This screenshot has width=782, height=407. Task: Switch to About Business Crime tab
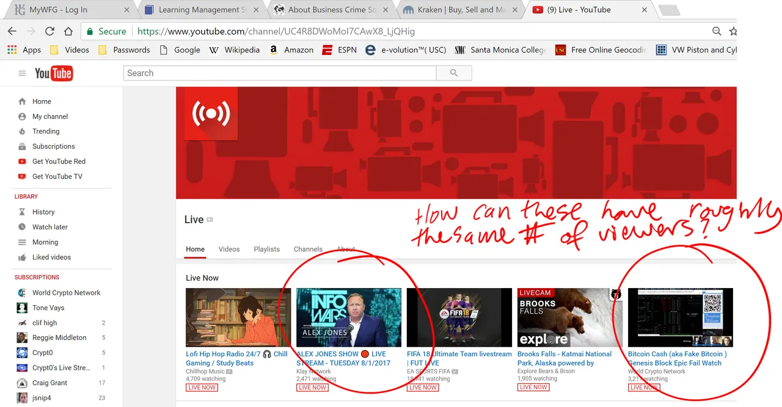[331, 10]
